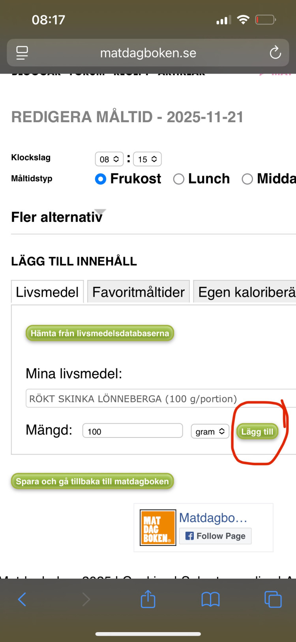The image size is (296, 642).
Task: Expand the Fler alternativ section
Action: [58, 217]
